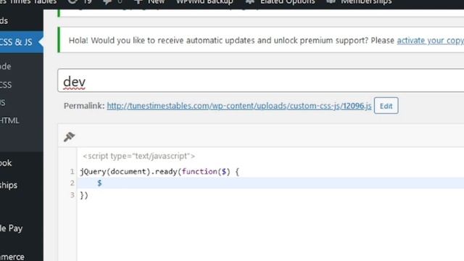464x261 pixels.
Task: Click the code beautify hammer icon
Action: (x=70, y=136)
